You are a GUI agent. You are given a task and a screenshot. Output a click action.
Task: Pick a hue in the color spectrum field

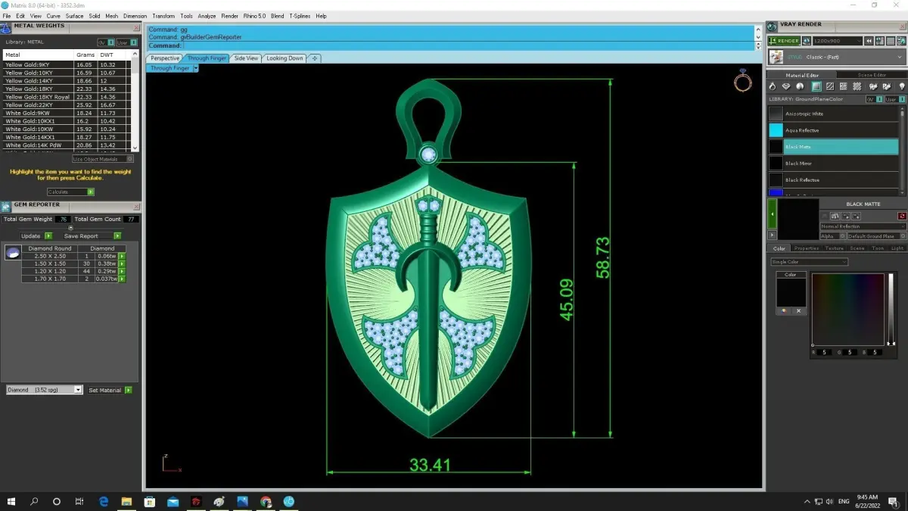(x=847, y=309)
